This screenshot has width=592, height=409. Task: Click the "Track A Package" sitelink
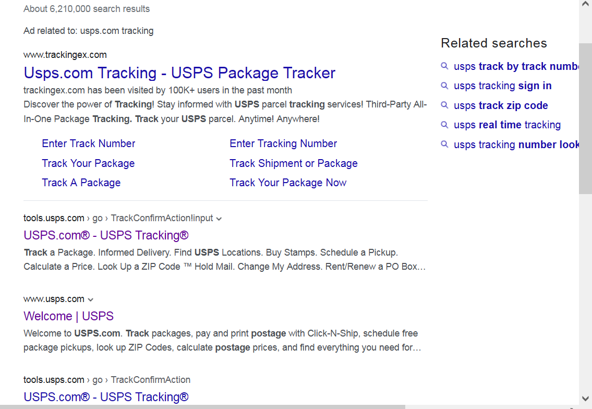click(81, 183)
